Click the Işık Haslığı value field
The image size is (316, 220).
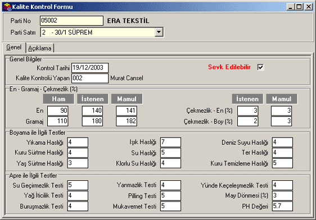[x=171, y=143]
